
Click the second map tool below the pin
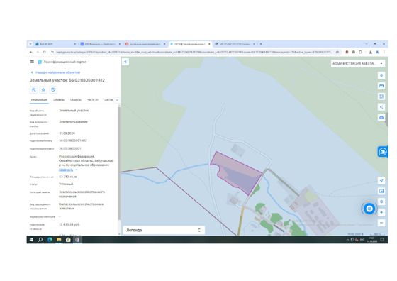coord(381,86)
